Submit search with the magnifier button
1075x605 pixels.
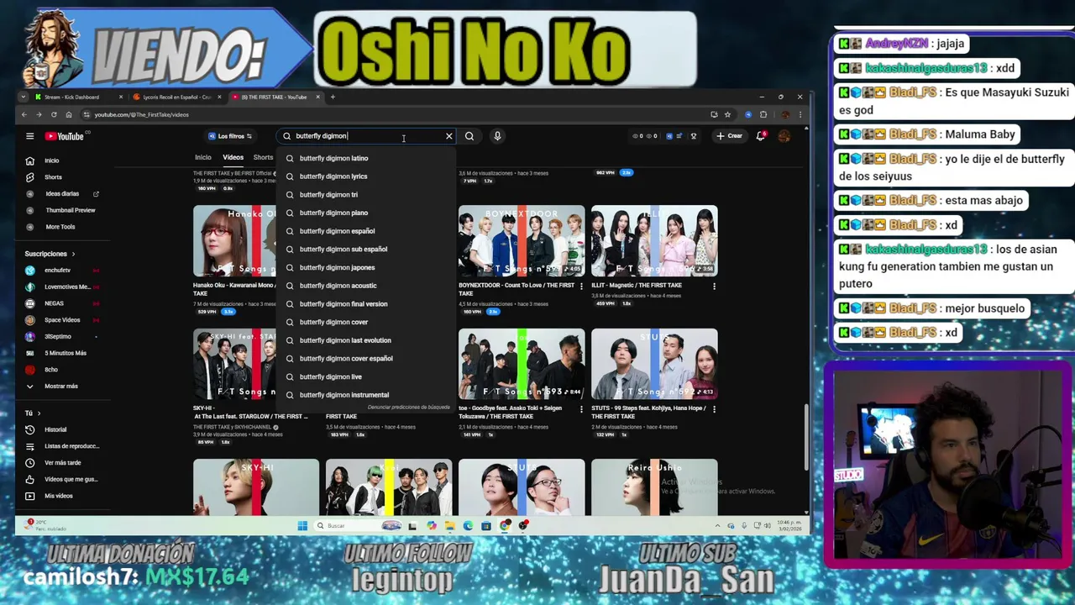469,136
